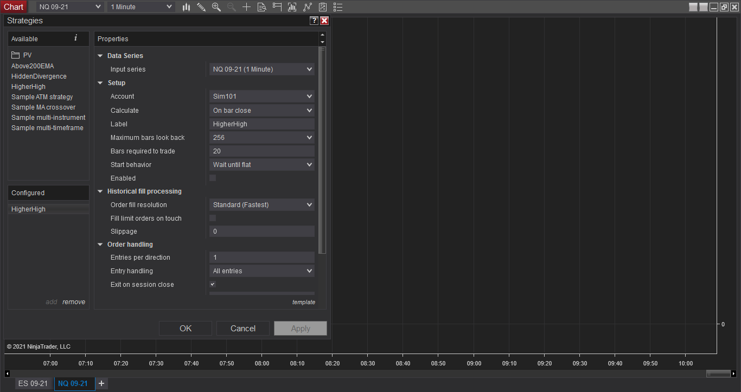Click the Strategies dialog help question mark

314,21
